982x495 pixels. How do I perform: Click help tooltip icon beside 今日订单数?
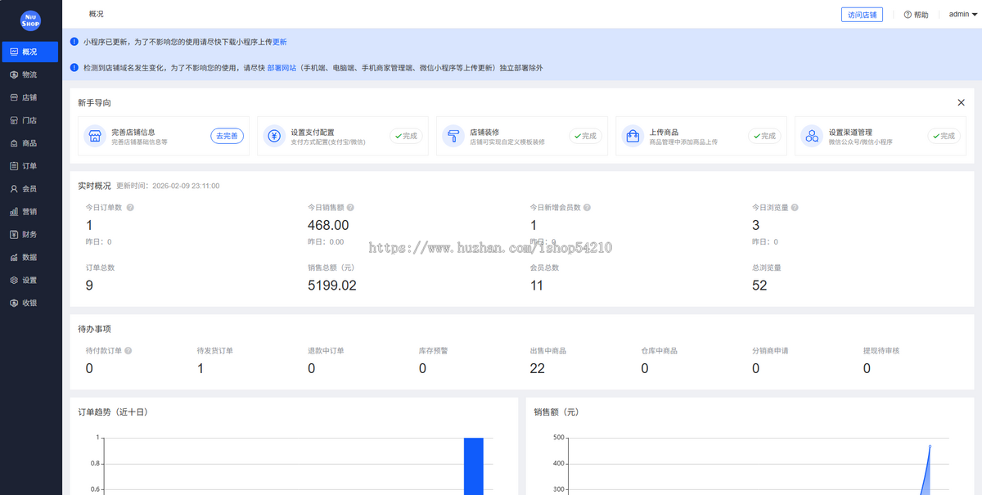pyautogui.click(x=130, y=208)
